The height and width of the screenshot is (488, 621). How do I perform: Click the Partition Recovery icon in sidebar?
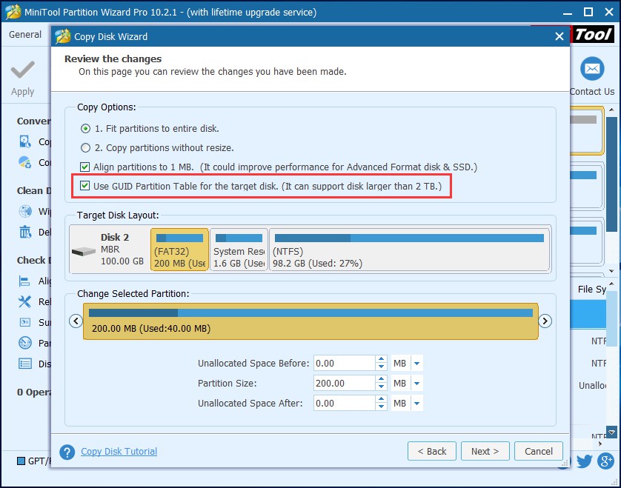coord(25,343)
